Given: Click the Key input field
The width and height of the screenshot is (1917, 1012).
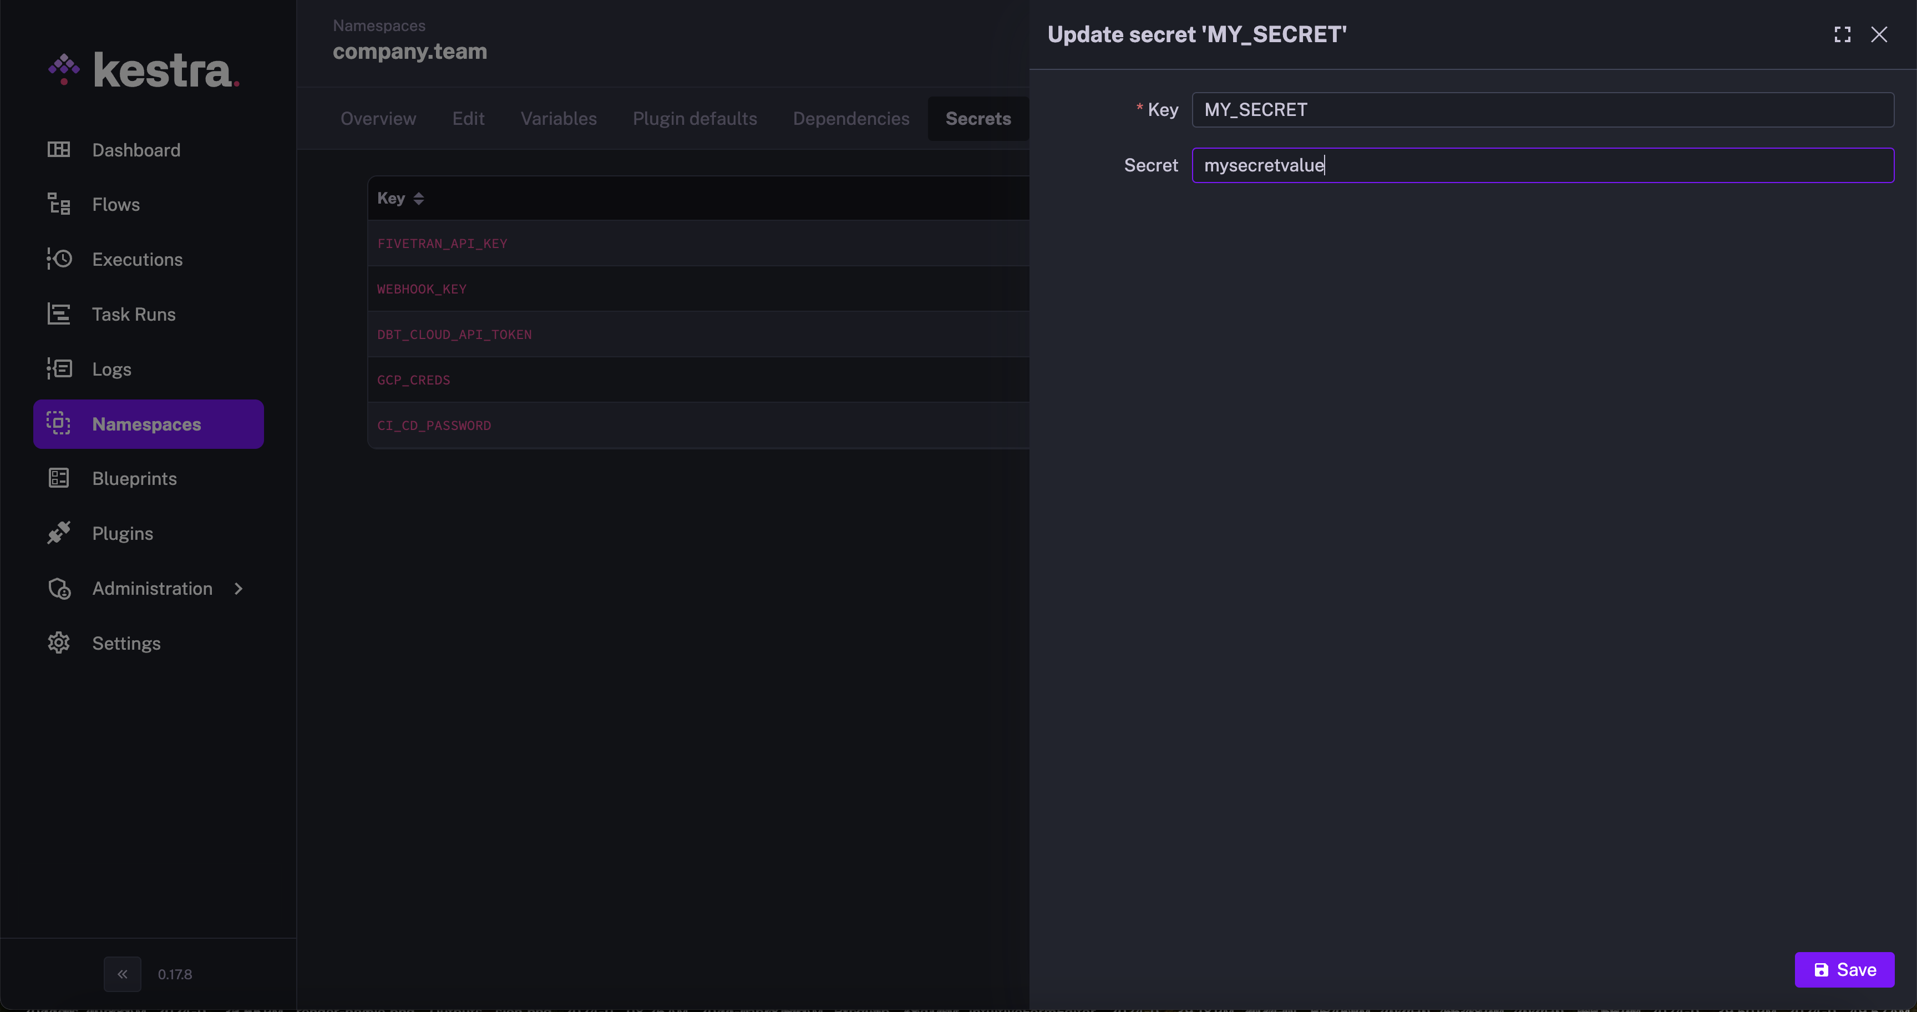Looking at the screenshot, I should (x=1542, y=109).
